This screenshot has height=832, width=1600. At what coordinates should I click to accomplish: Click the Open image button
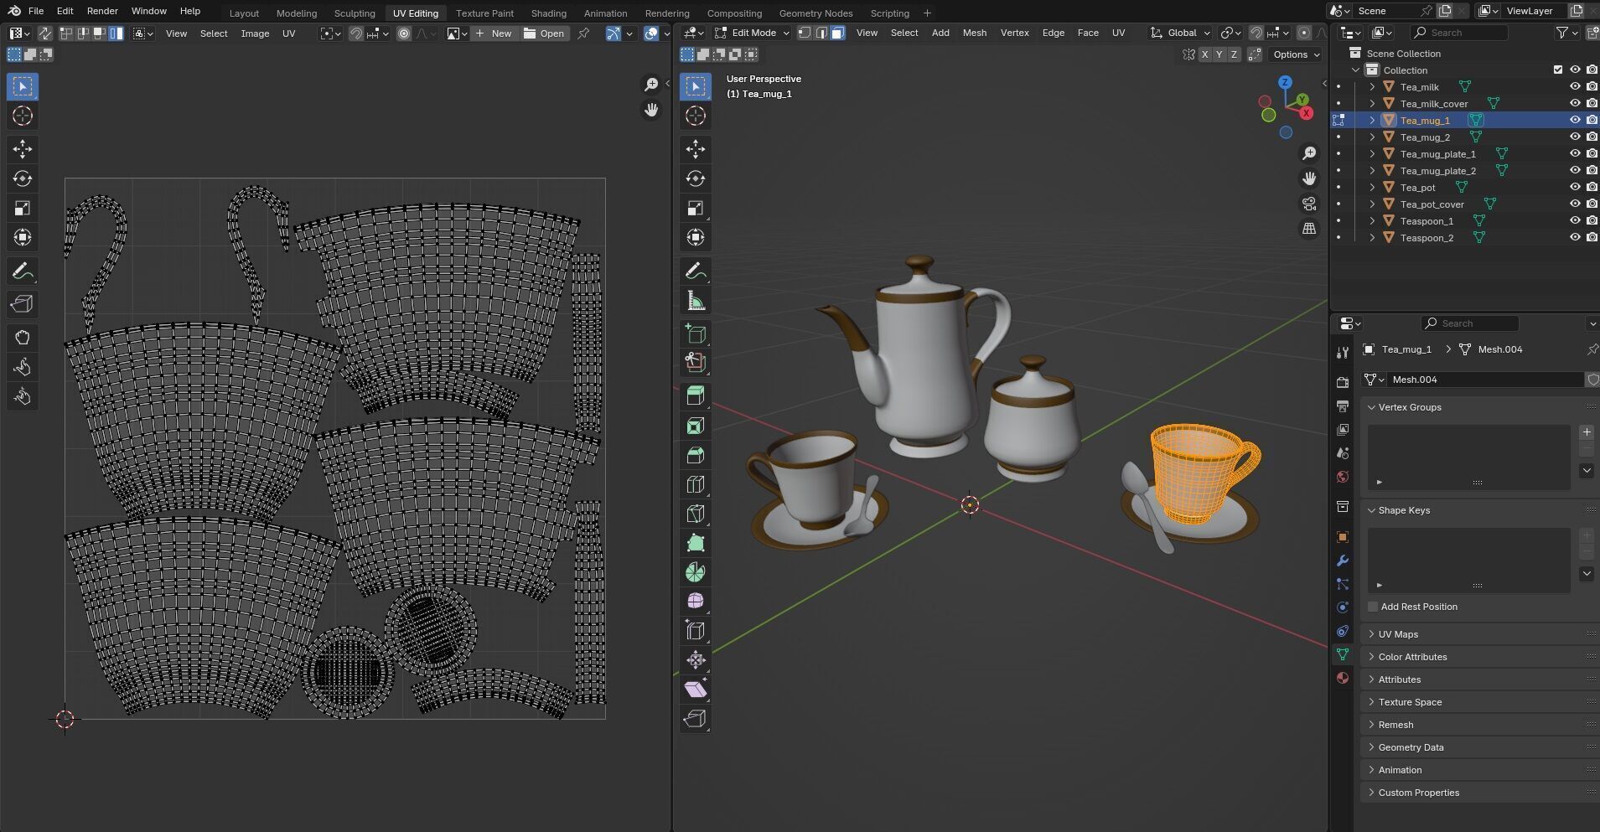pyautogui.click(x=544, y=34)
